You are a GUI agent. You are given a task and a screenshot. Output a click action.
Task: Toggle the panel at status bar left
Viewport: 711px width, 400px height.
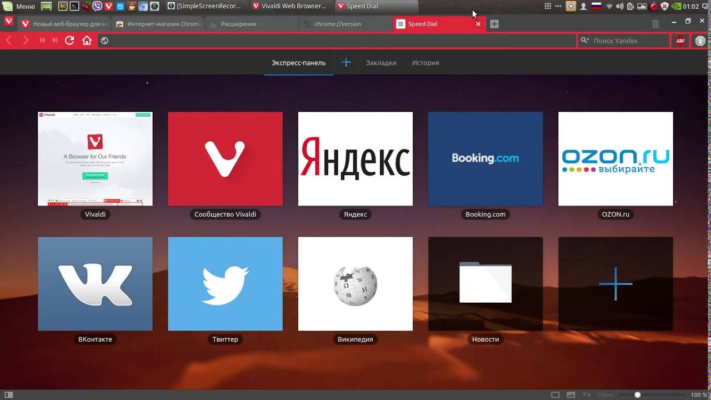(9, 394)
